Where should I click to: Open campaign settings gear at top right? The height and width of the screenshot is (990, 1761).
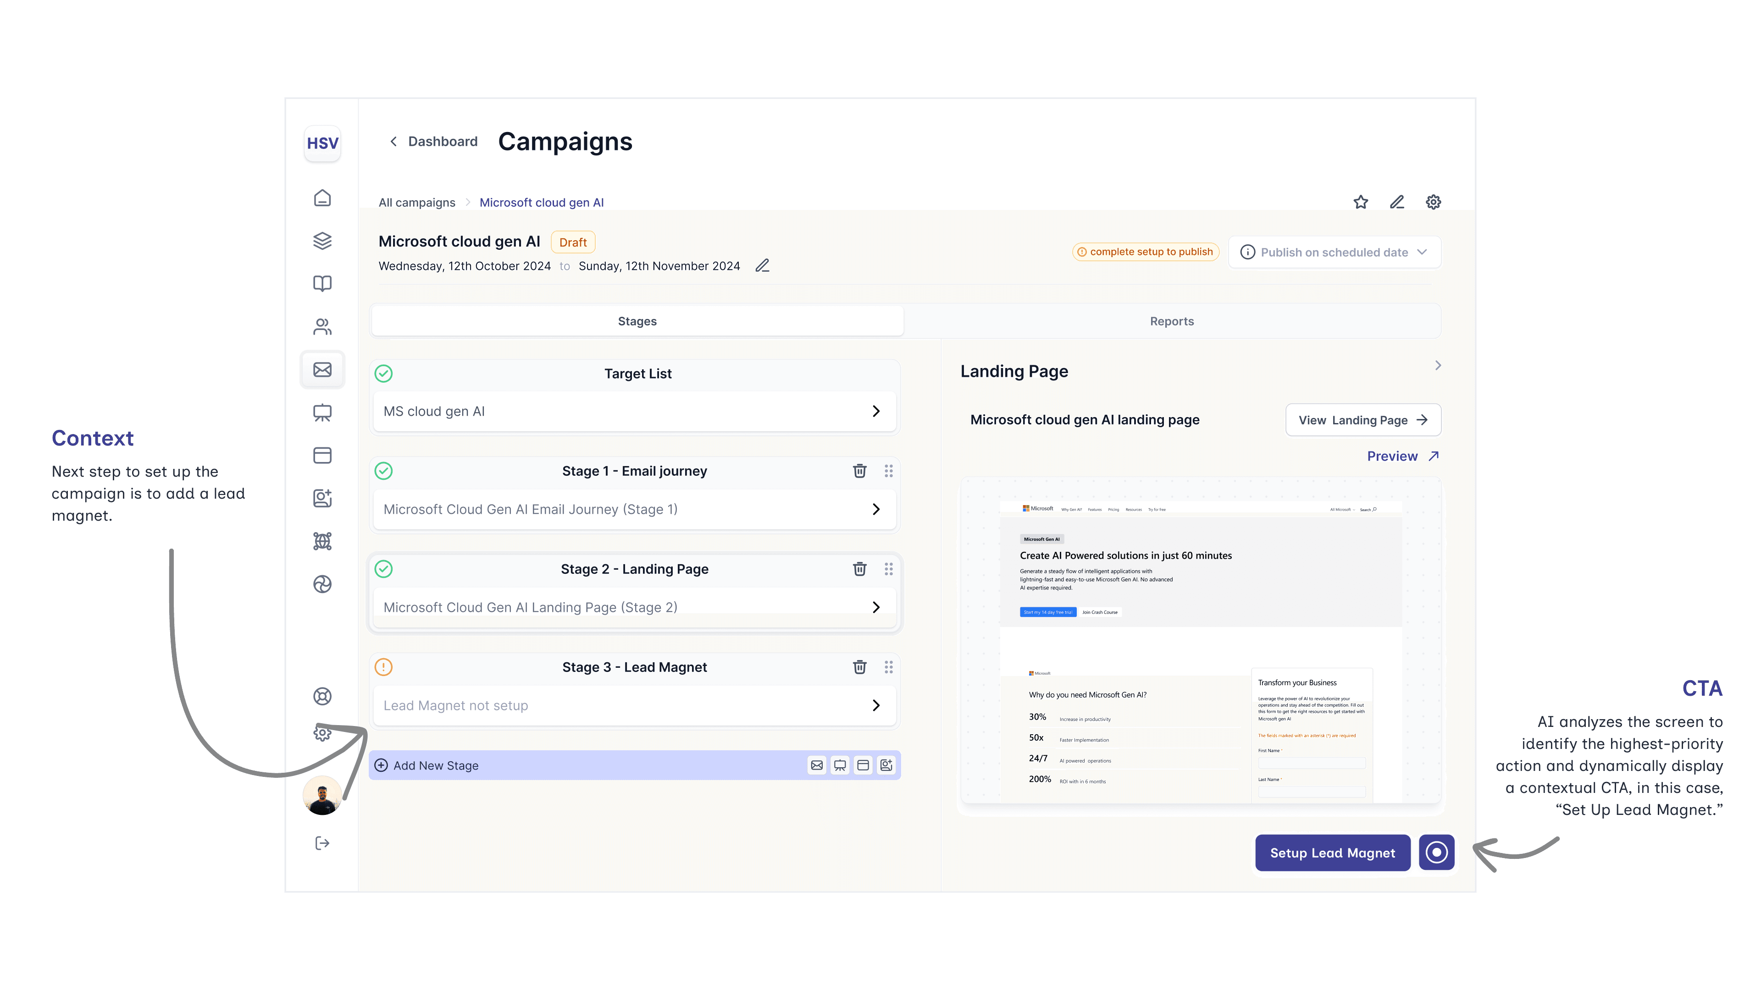1433,202
